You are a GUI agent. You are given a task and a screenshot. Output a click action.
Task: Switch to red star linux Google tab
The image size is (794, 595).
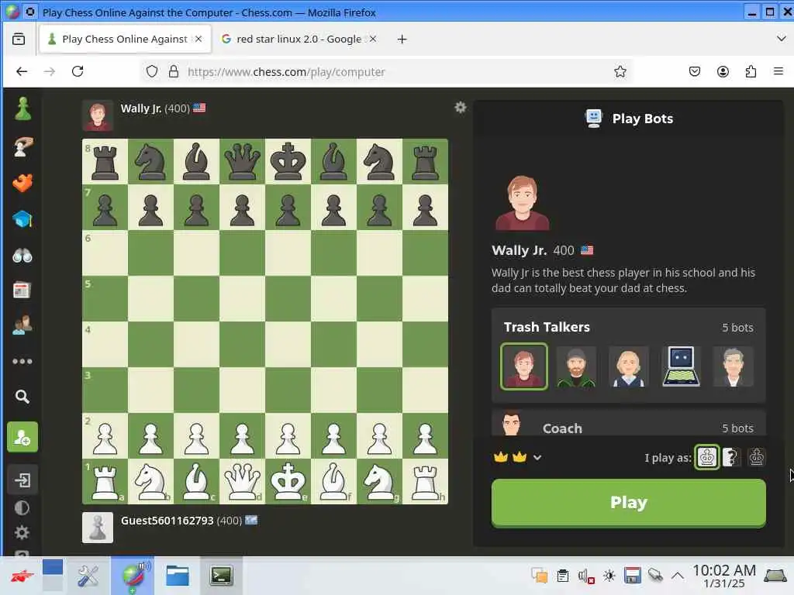pos(299,39)
